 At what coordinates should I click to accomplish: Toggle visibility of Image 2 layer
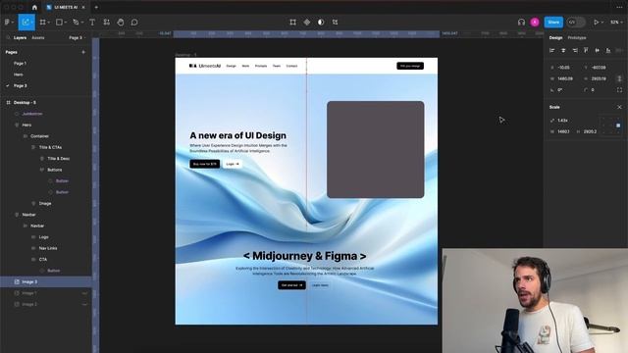coord(84,305)
